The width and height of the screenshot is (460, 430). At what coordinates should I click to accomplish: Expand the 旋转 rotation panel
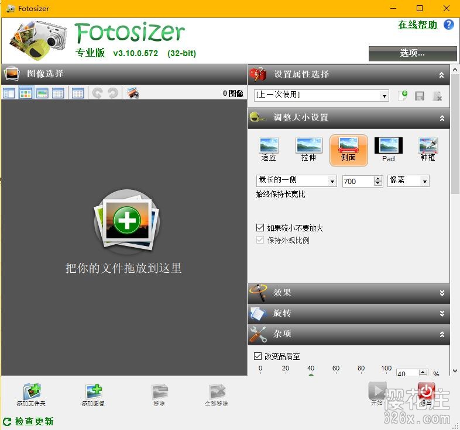point(442,314)
